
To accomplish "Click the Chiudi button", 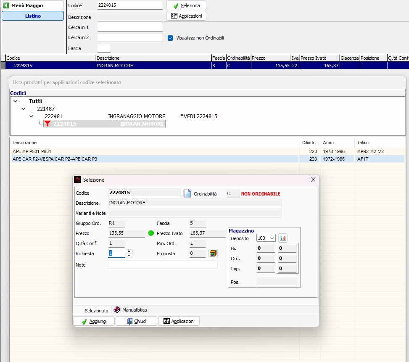I will [136, 321].
